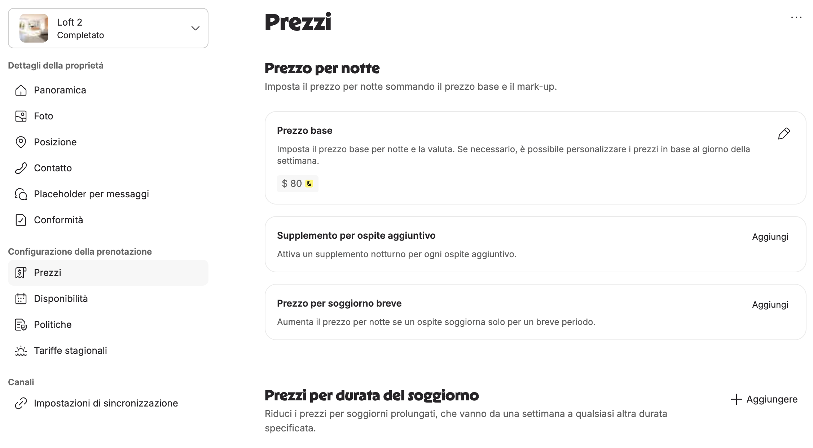The height and width of the screenshot is (448, 813).
Task: Click the Conformità checkmark document icon
Action: pos(21,220)
